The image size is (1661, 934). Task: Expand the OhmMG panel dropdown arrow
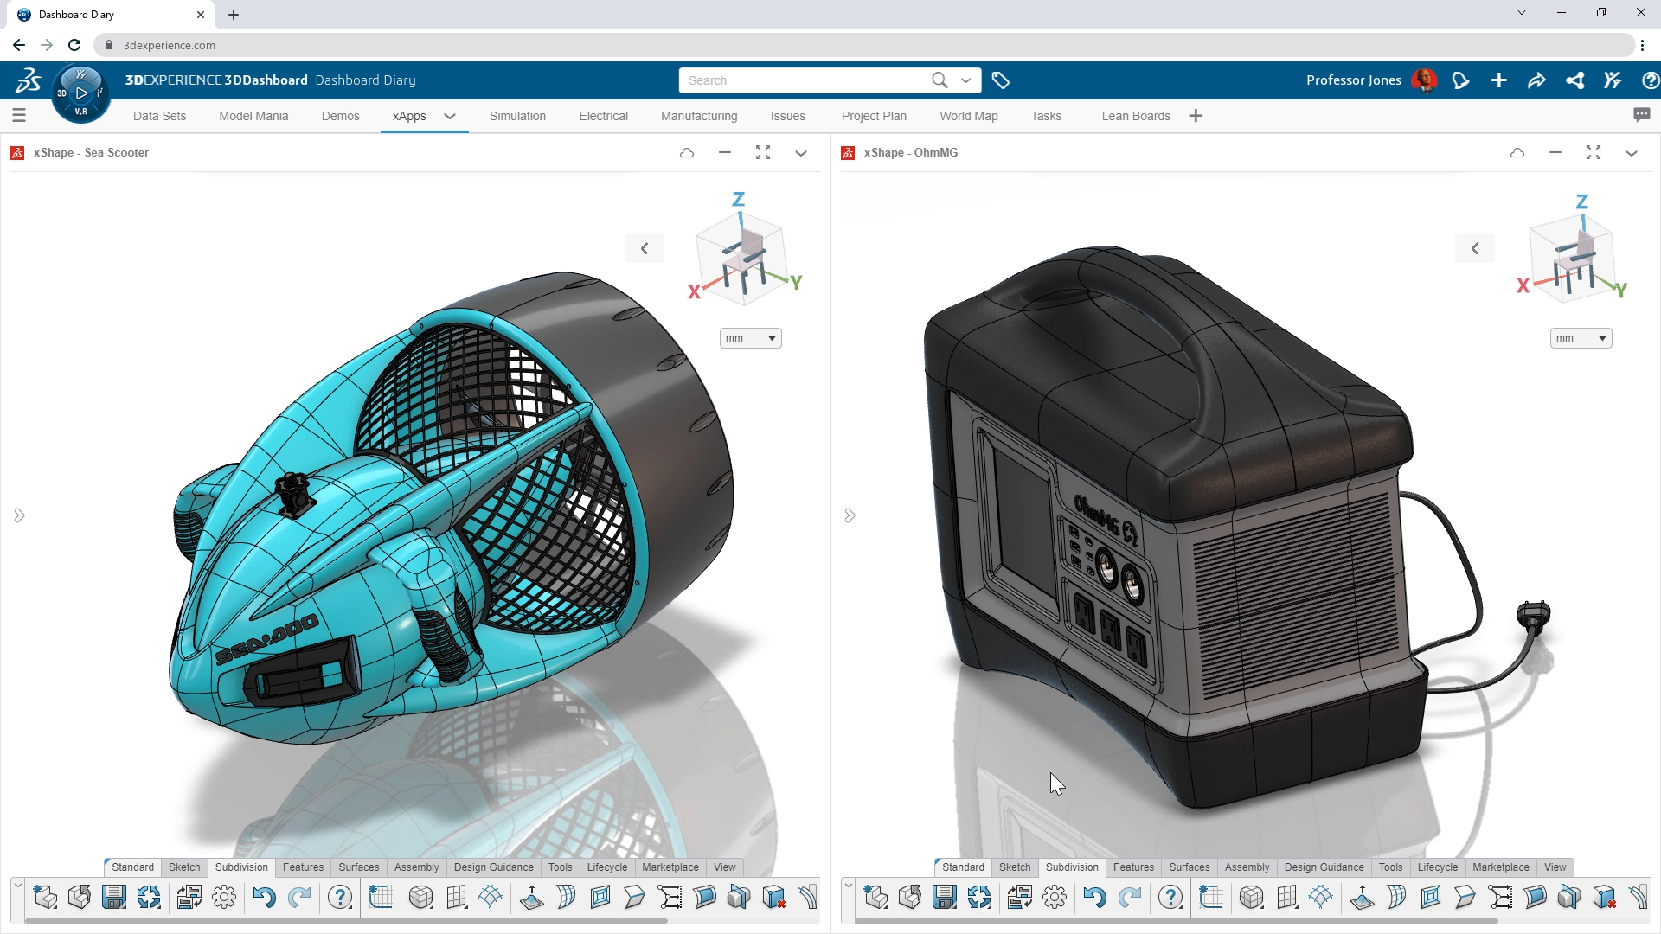click(1632, 151)
